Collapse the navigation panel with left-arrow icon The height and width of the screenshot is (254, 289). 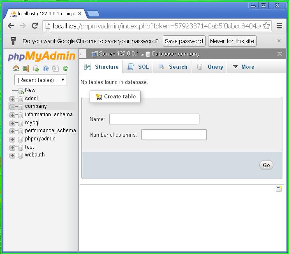coord(83,54)
